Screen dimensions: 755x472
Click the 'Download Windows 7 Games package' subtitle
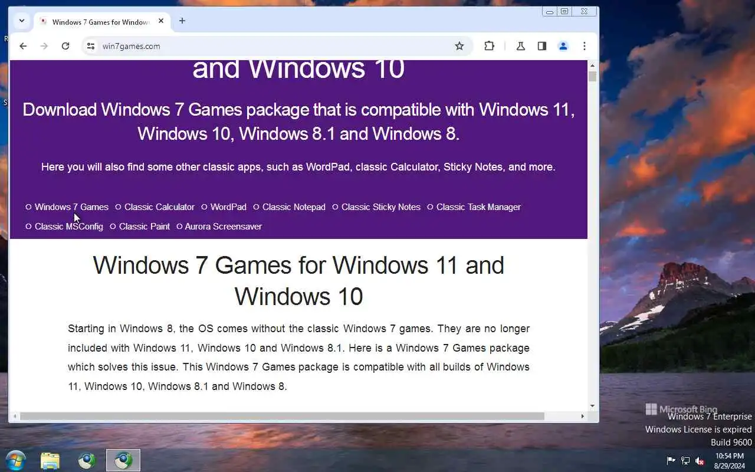click(x=298, y=122)
